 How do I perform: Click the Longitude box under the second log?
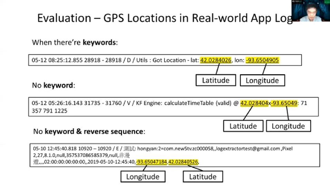coord(288,126)
